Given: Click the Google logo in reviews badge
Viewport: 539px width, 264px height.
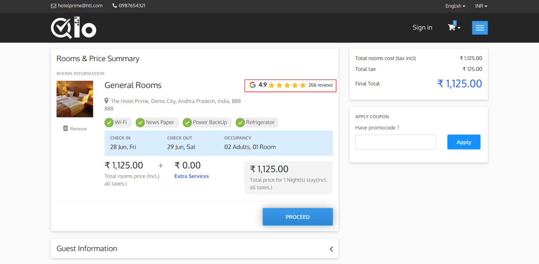Looking at the screenshot, I should click(253, 85).
